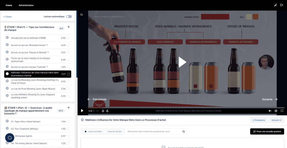Toggle the lesson list sidebar icon
The height and width of the screenshot is (148, 287).
coord(82,14)
